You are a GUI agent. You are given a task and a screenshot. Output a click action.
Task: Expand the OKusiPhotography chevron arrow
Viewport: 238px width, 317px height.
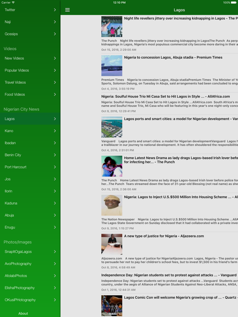pos(55,300)
